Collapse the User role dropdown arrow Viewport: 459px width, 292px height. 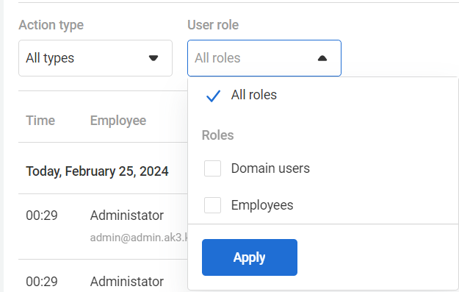(x=322, y=58)
